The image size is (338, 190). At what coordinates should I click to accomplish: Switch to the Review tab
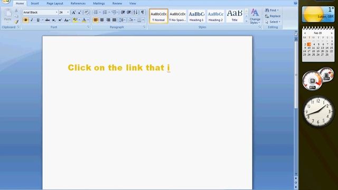[x=117, y=4]
